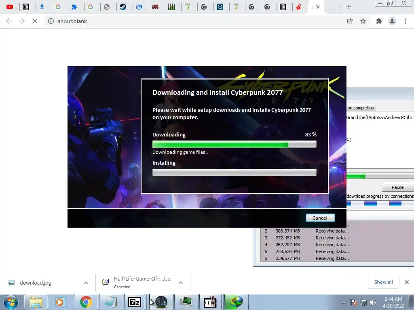Screen dimensions: 414x310
Task: Open the Chrome three-dot menu
Action: coord(405,21)
